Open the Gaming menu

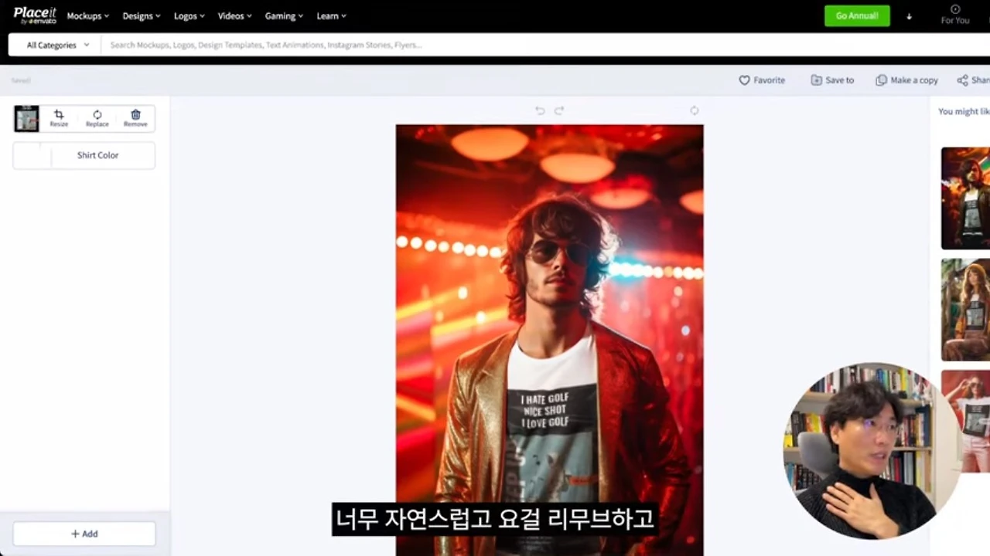tap(284, 15)
